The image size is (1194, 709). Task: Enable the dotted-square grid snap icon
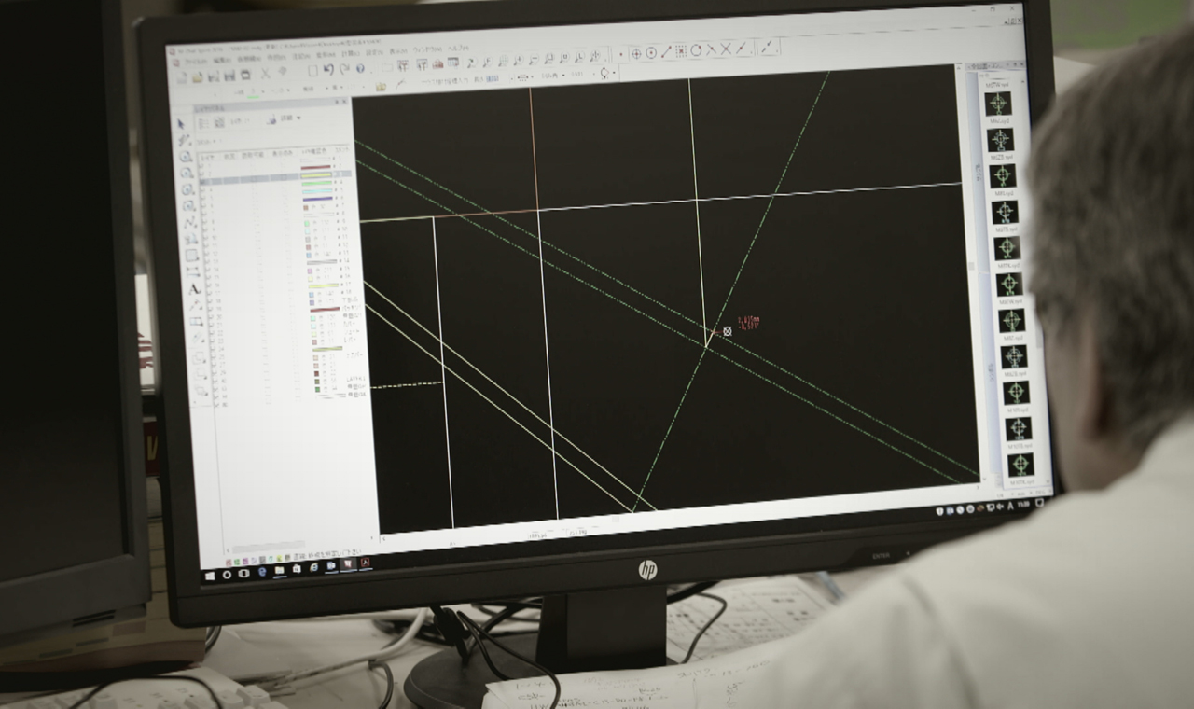(x=681, y=51)
